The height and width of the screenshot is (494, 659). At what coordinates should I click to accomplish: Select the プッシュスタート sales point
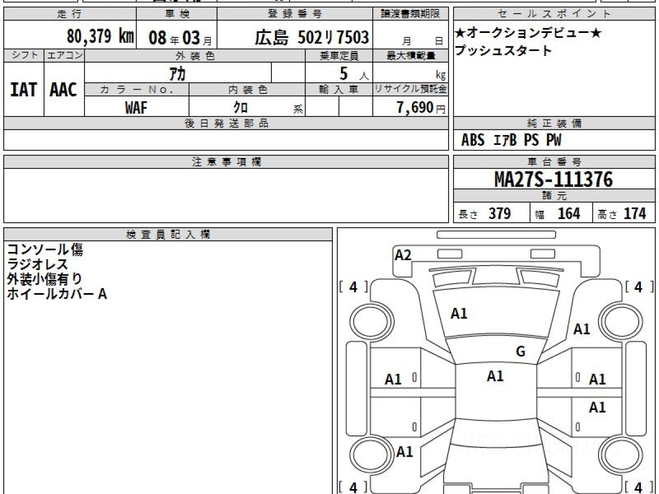tap(503, 51)
